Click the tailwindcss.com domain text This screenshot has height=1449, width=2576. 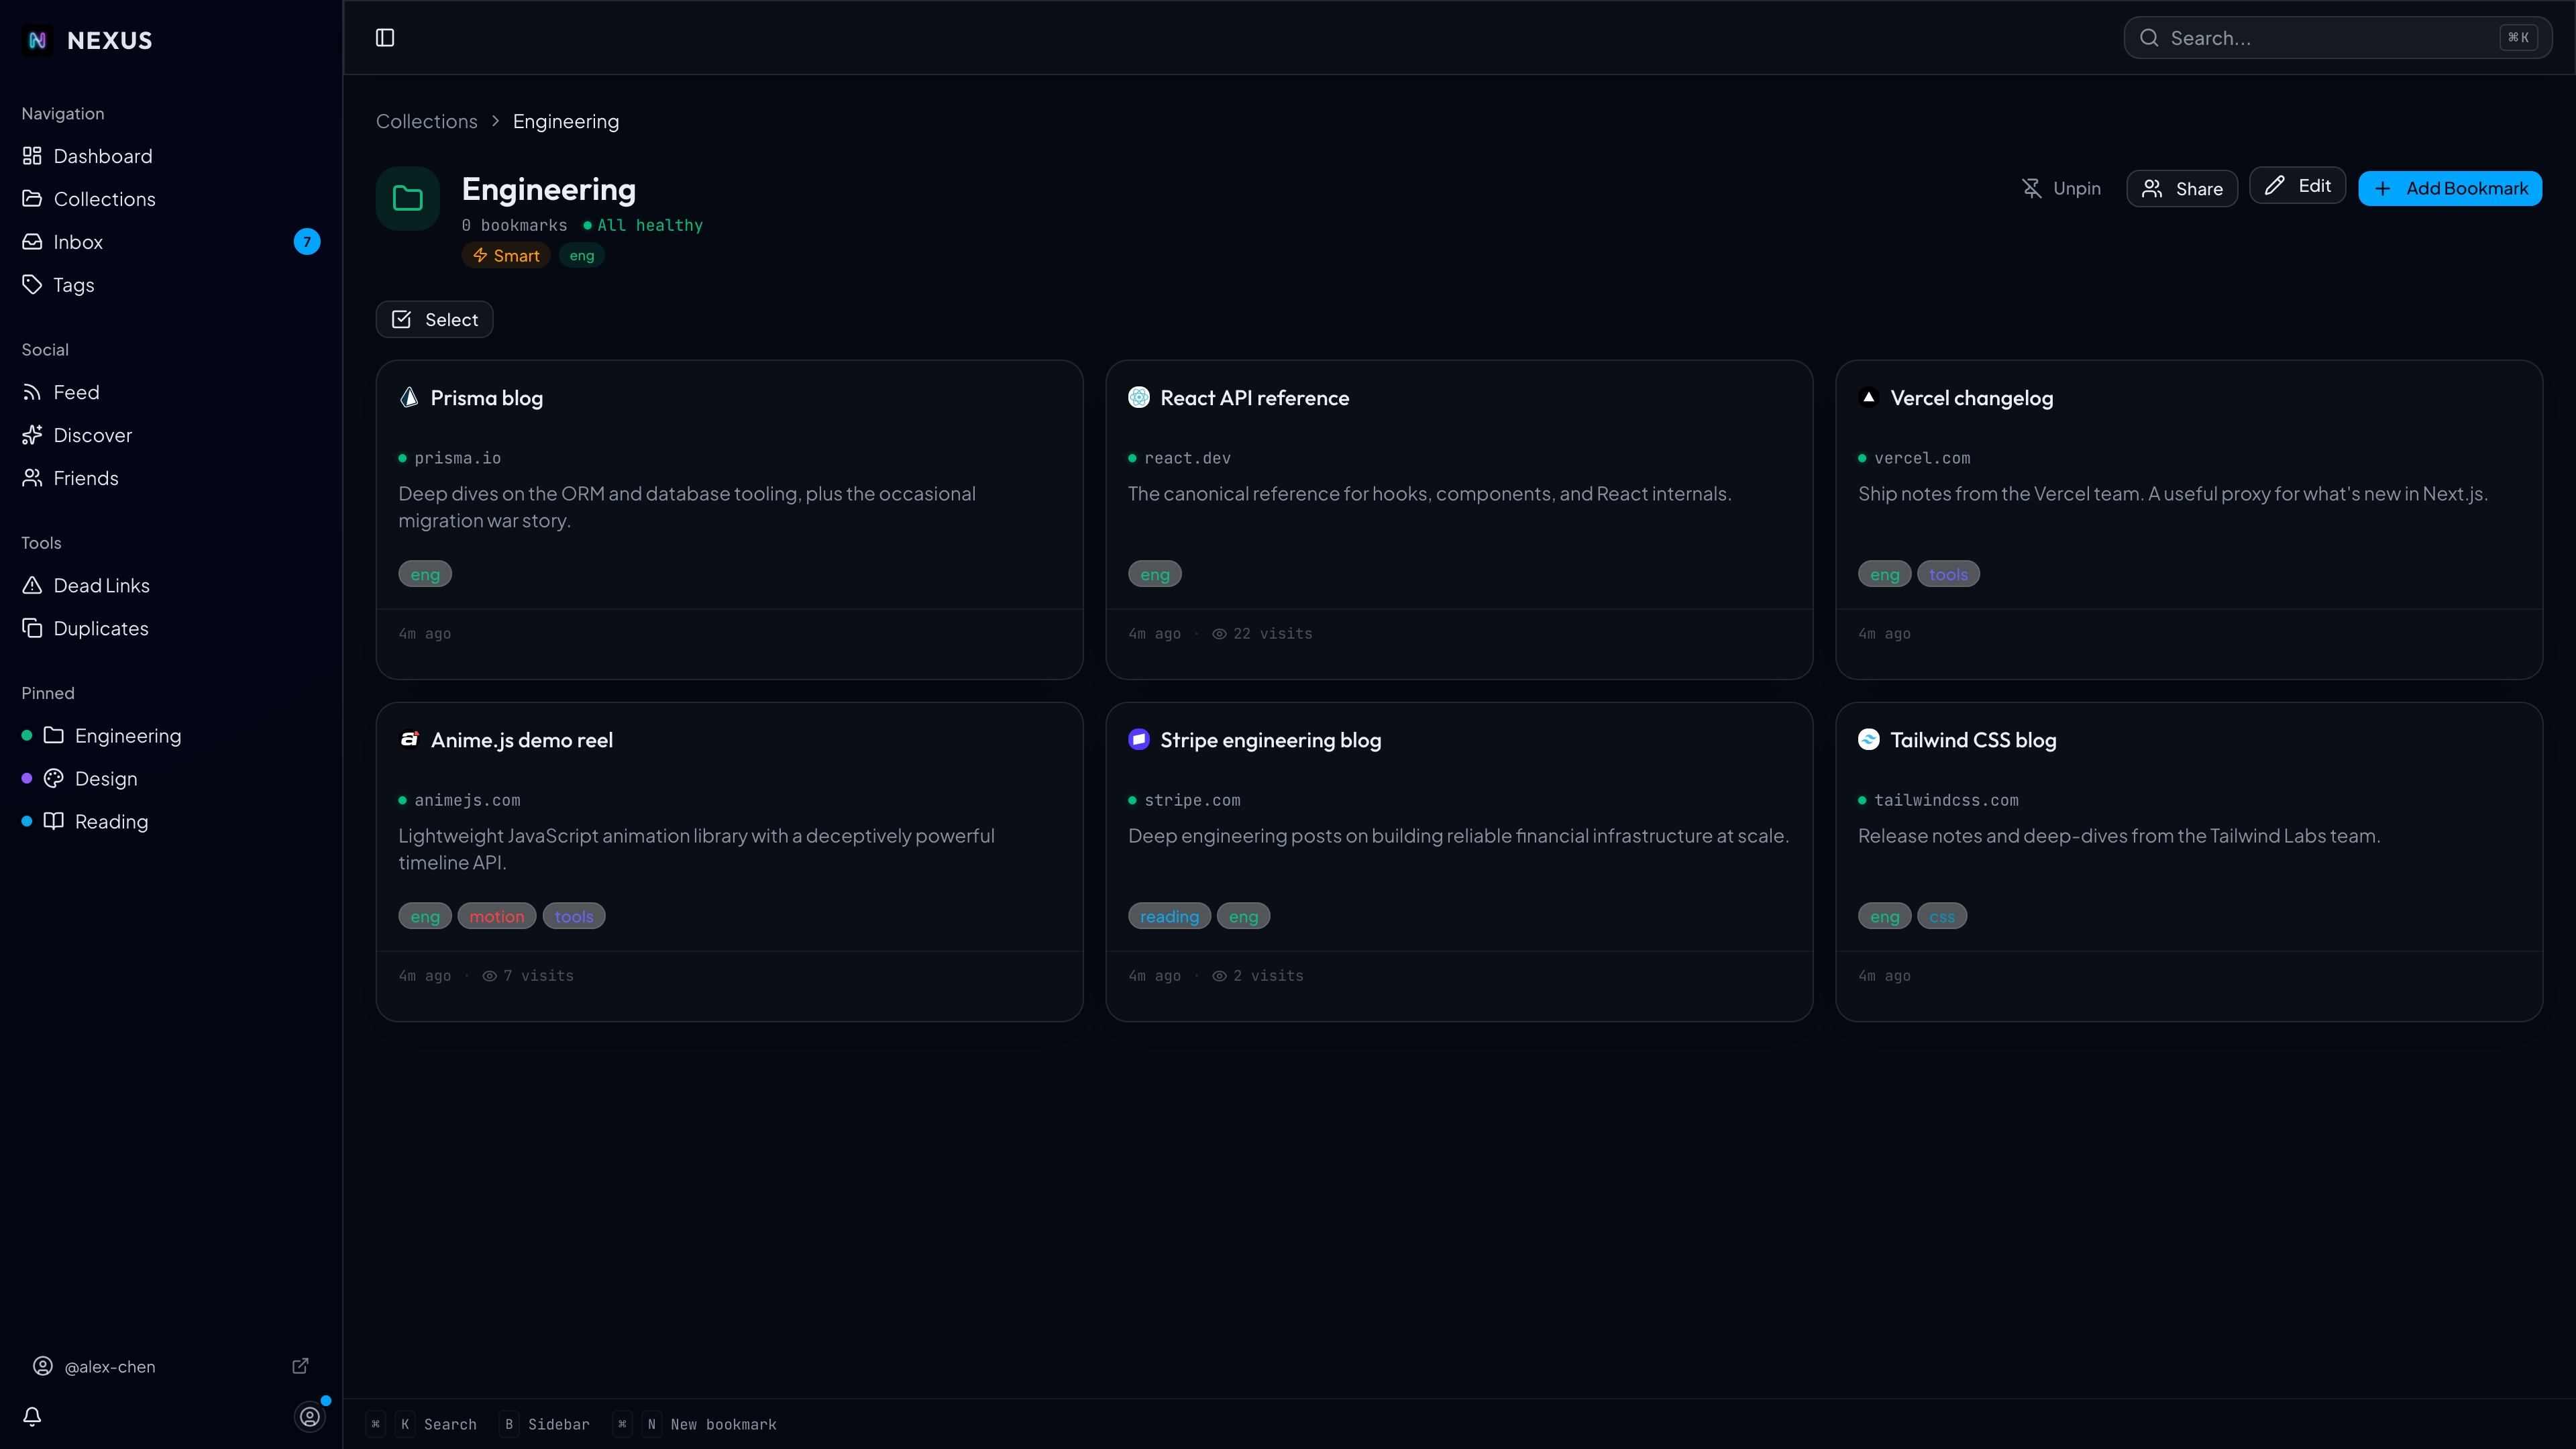[x=1946, y=800]
